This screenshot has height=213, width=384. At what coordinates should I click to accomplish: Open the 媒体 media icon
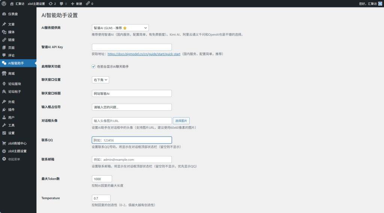click(4, 32)
